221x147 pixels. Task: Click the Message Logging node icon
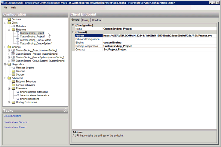pyautogui.click(x=14, y=68)
